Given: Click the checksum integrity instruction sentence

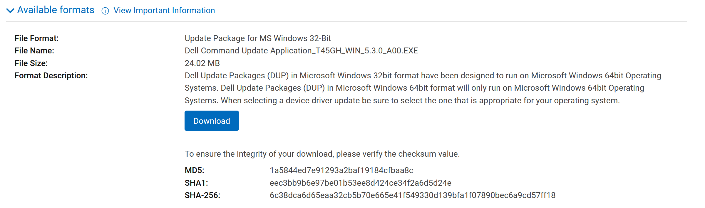Looking at the screenshot, I should pos(322,154).
